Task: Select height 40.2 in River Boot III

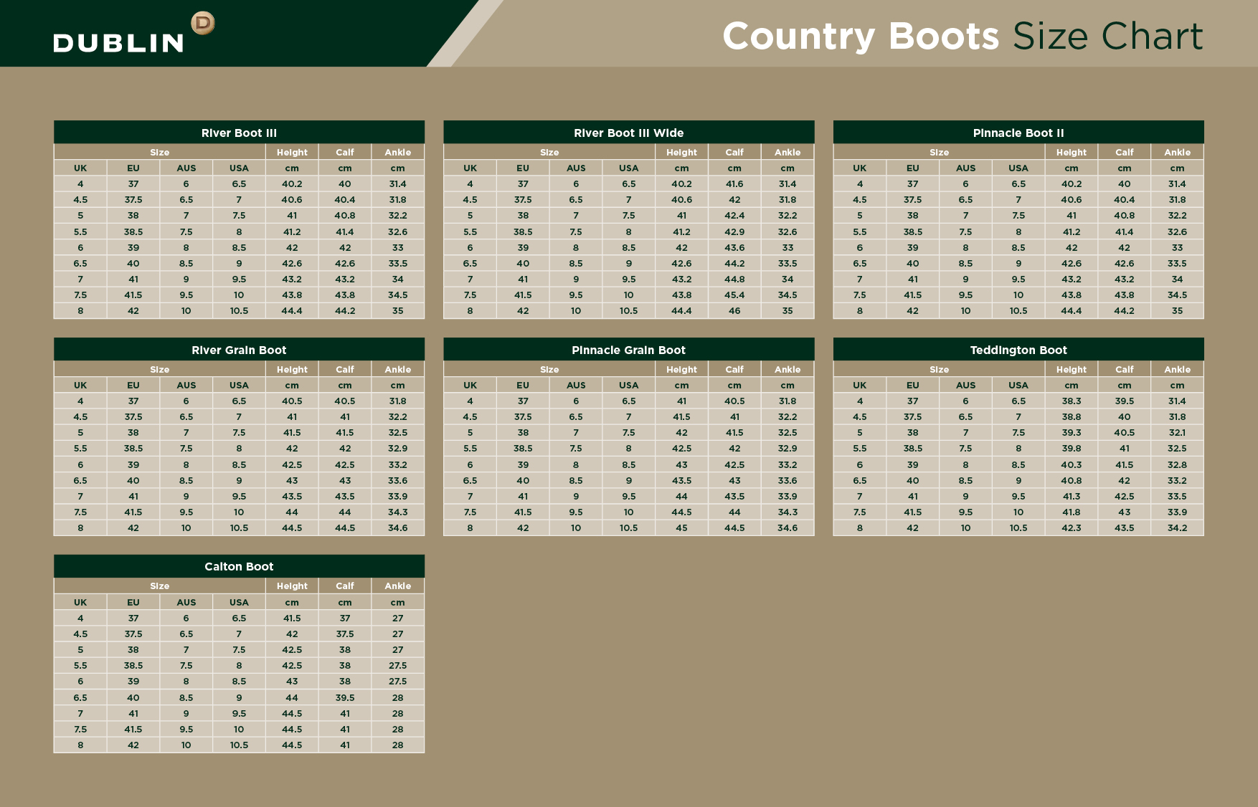Action: pyautogui.click(x=292, y=183)
